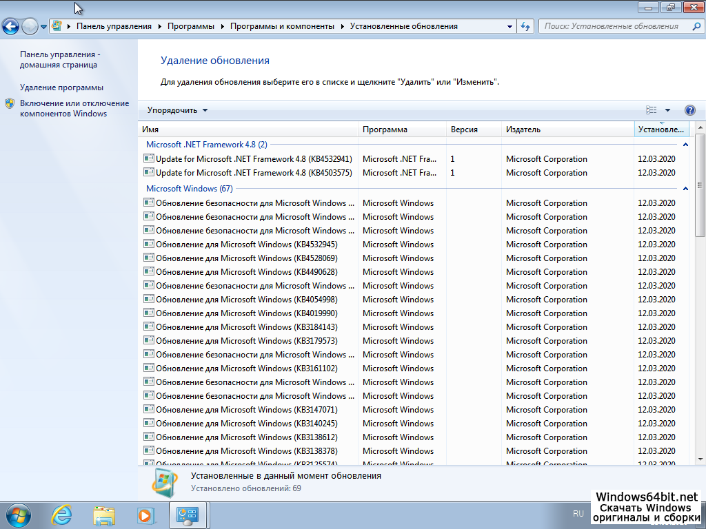
Task: Click the Back navigation arrow button
Action: (10, 27)
